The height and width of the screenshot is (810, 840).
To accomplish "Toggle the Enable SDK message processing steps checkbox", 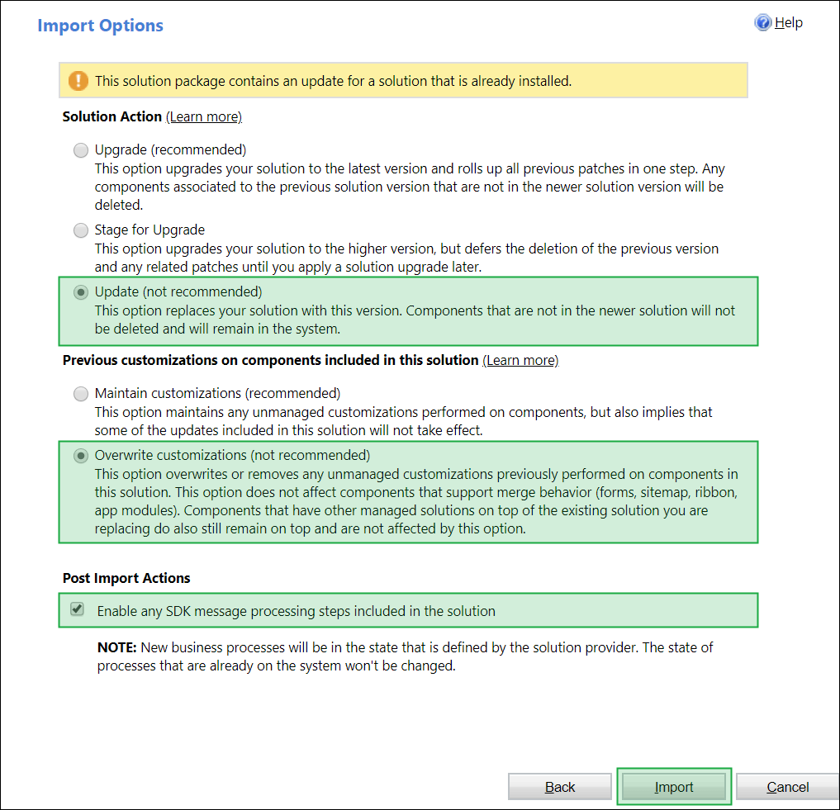I will 78,610.
